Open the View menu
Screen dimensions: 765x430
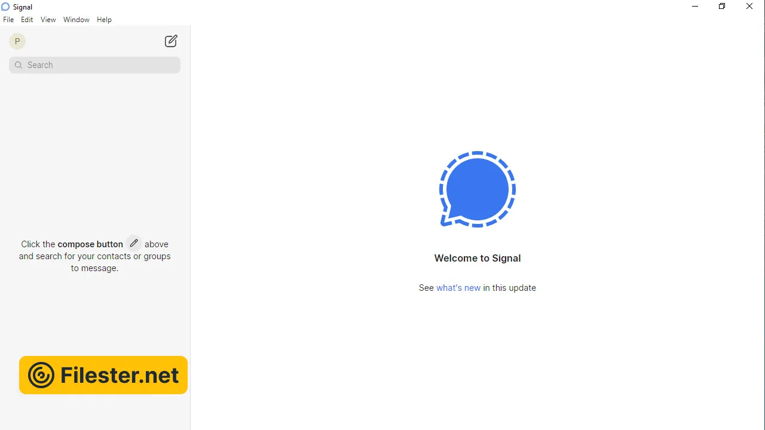[x=48, y=20]
